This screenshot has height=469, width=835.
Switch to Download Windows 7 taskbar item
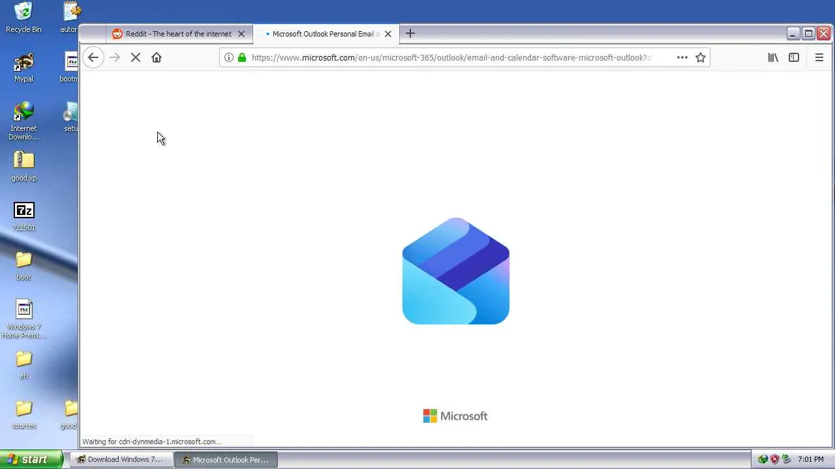[120, 459]
